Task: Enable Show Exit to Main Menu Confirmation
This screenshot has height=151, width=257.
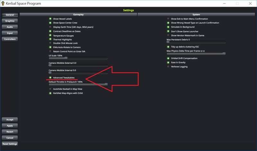Action: (168, 19)
